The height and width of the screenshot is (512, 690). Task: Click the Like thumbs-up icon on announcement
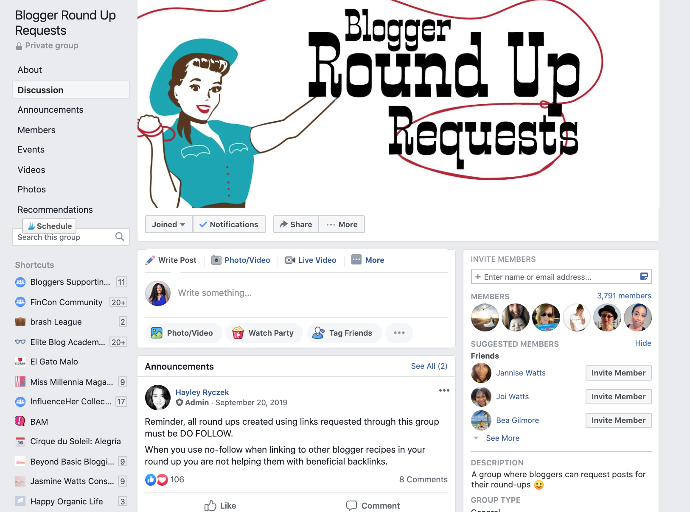pyautogui.click(x=210, y=506)
